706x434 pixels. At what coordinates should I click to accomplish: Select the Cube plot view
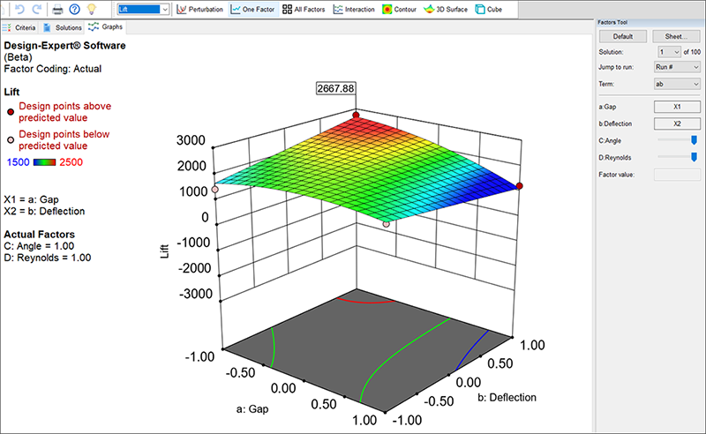491,10
